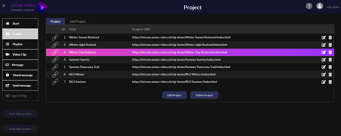Click the link icon for Summer Panorama Trail
The height and width of the screenshot is (136, 341).
tap(55, 67)
